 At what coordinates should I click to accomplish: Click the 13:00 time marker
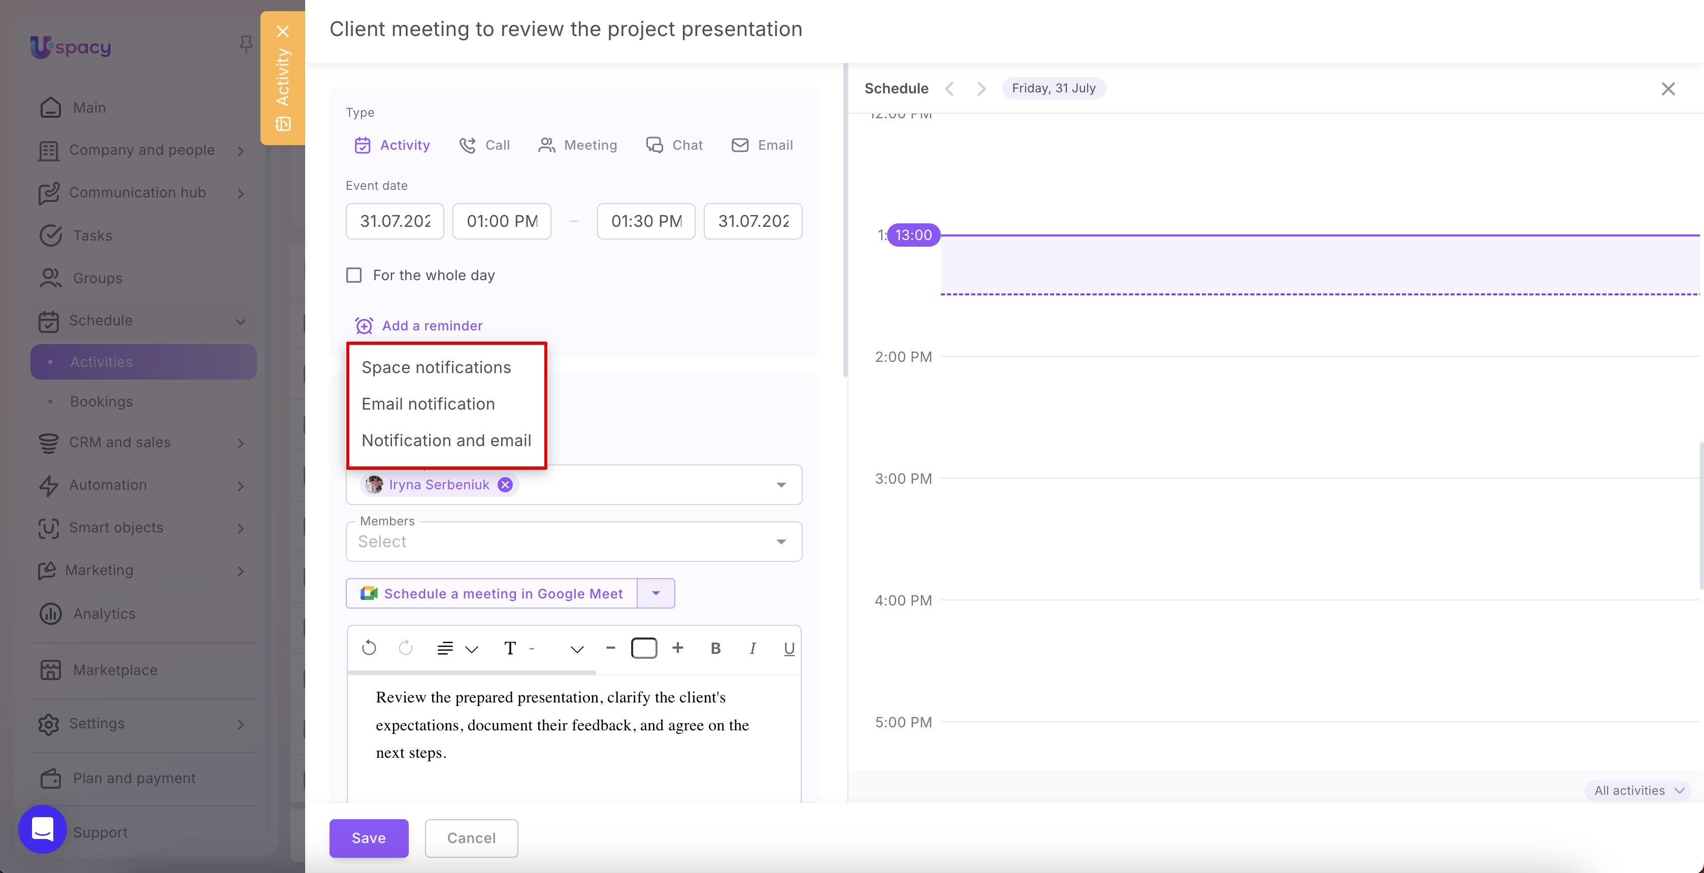pyautogui.click(x=913, y=235)
